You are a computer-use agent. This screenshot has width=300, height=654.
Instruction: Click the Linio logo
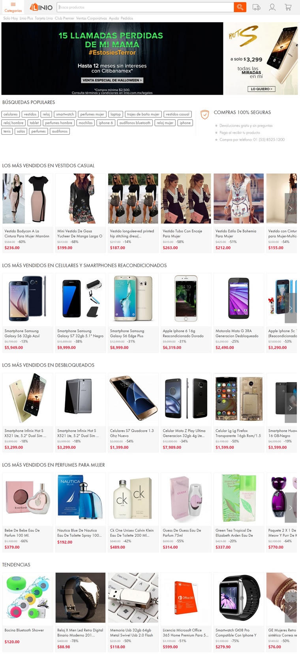click(41, 7)
